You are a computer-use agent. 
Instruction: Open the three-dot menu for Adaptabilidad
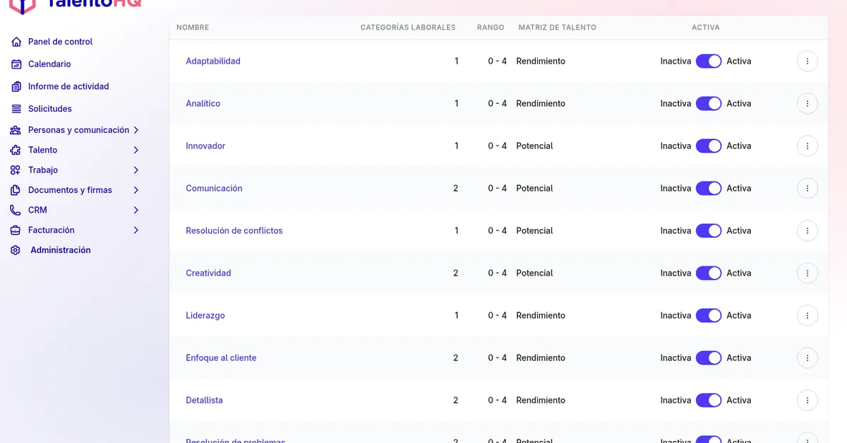coord(807,61)
